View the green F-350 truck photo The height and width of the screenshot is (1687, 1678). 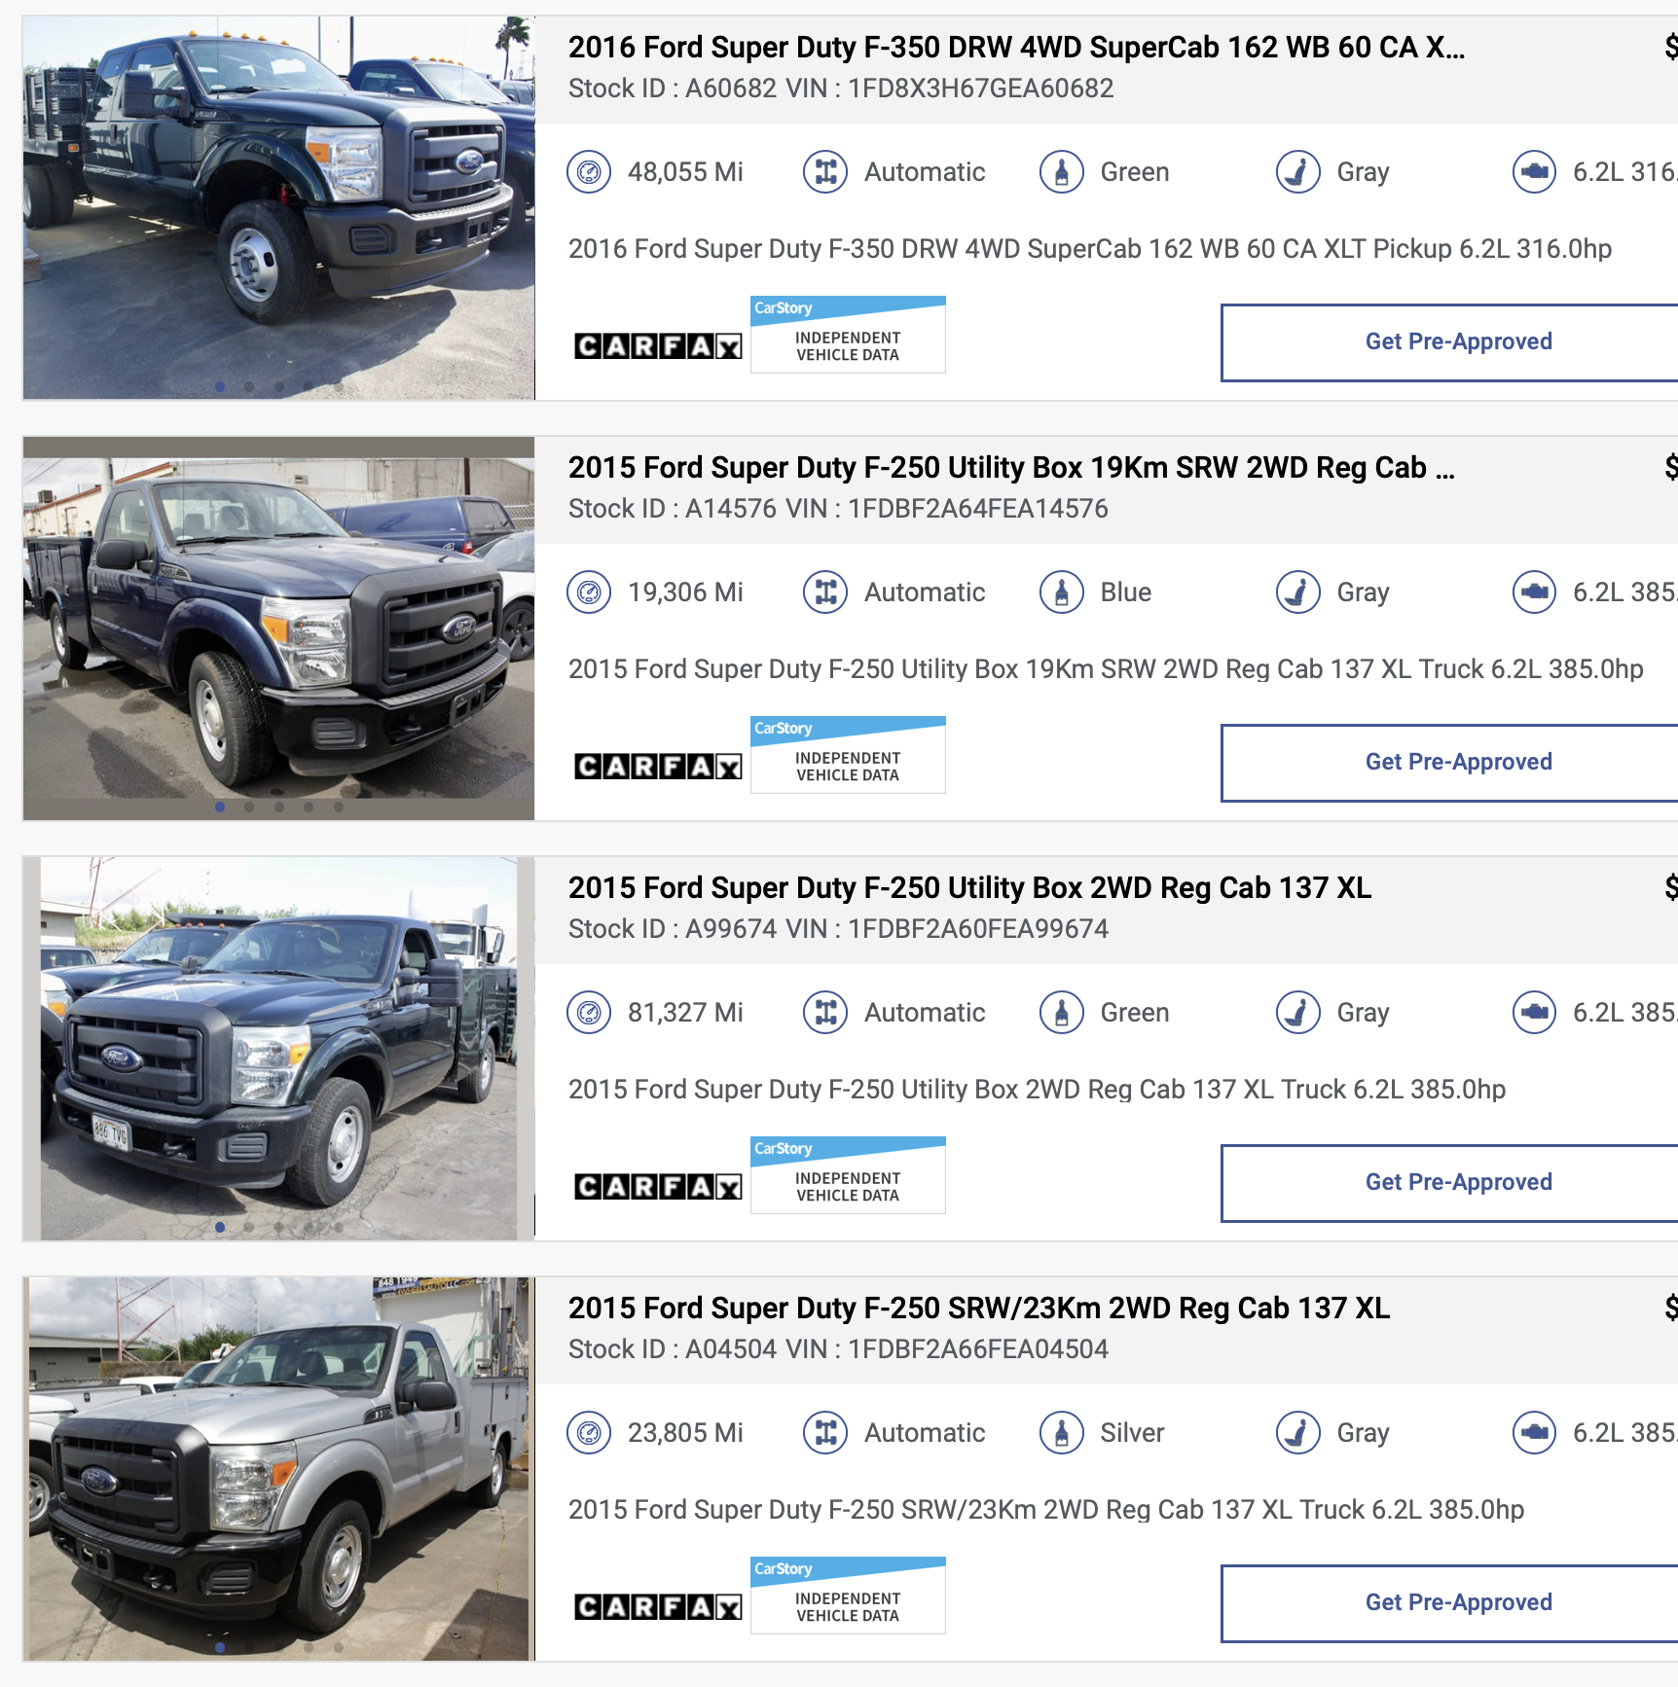pyautogui.click(x=278, y=207)
